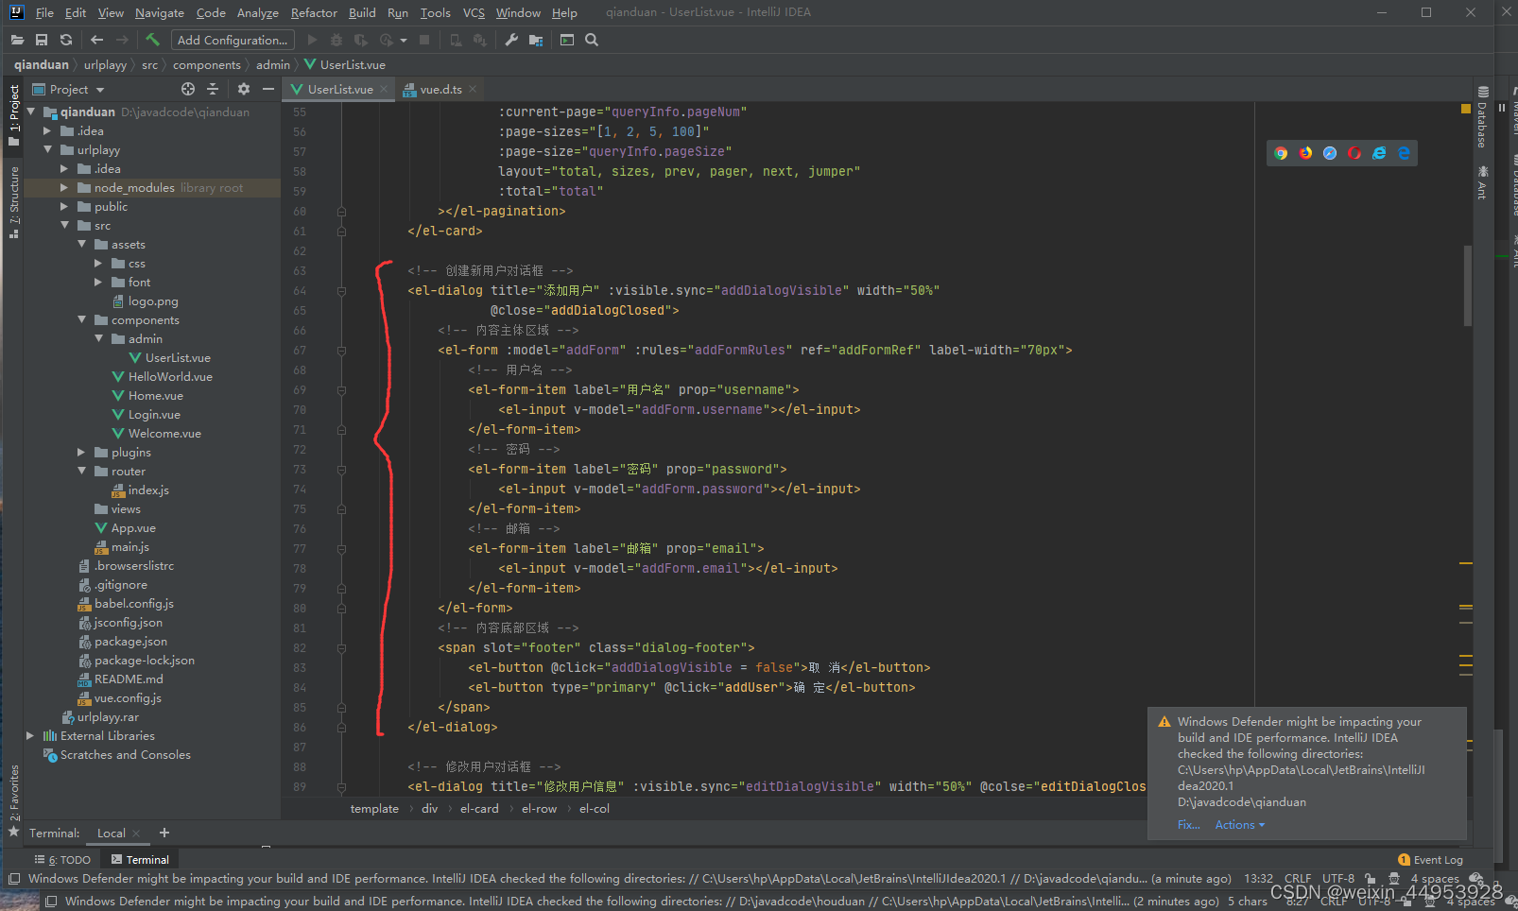
Task: Click UTF-8 encoding in status bar
Action: tap(1338, 879)
